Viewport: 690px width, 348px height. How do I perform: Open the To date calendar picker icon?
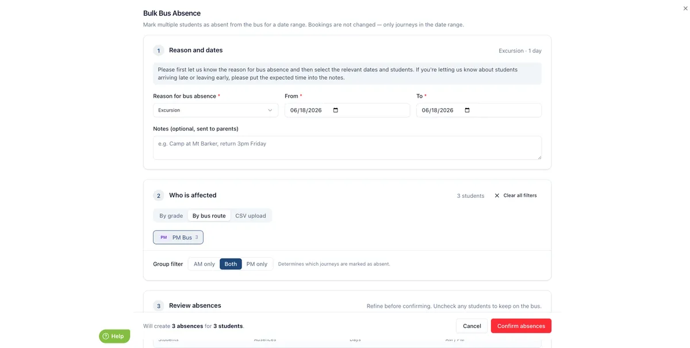point(467,110)
